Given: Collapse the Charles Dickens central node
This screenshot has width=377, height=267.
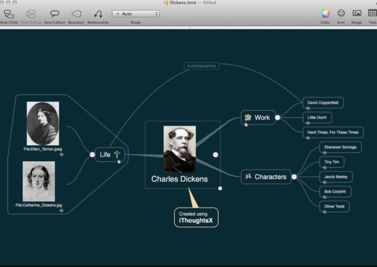Looking at the screenshot, I should click(x=216, y=155).
